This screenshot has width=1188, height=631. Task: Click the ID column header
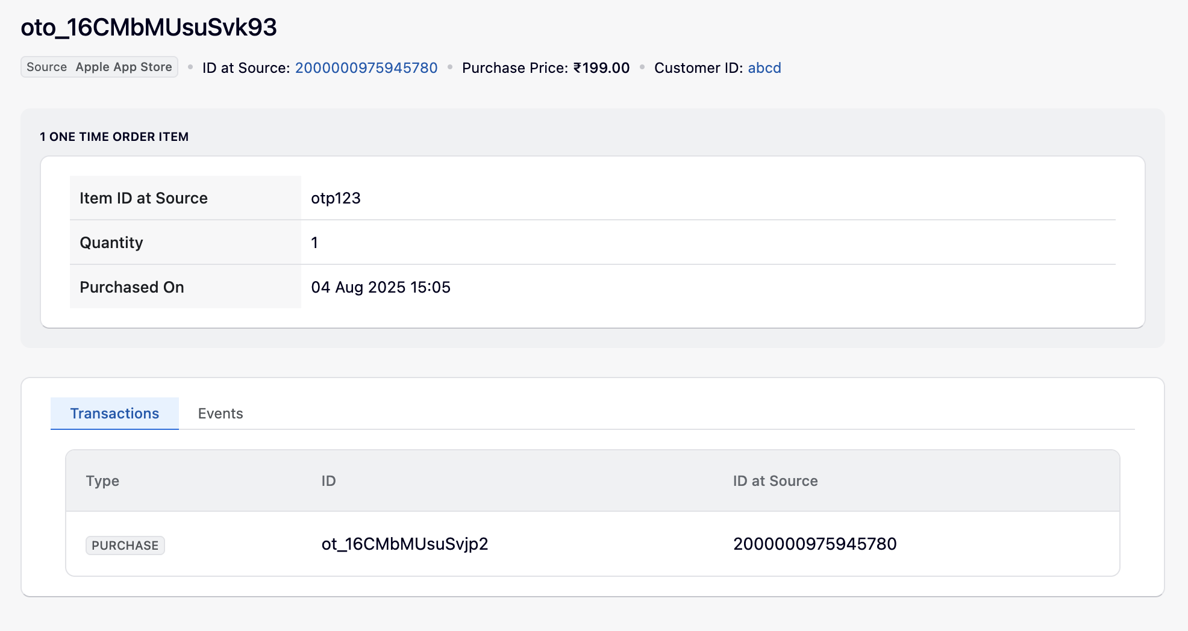pos(328,481)
